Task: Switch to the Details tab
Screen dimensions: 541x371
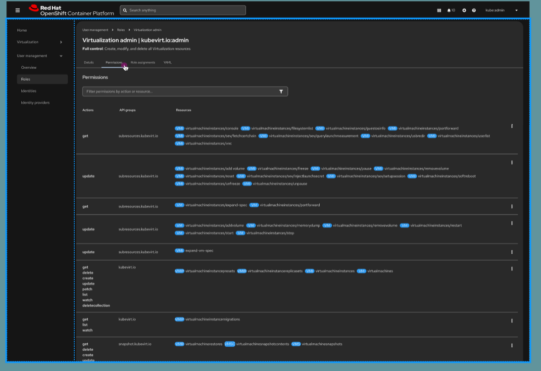Action: pyautogui.click(x=89, y=63)
